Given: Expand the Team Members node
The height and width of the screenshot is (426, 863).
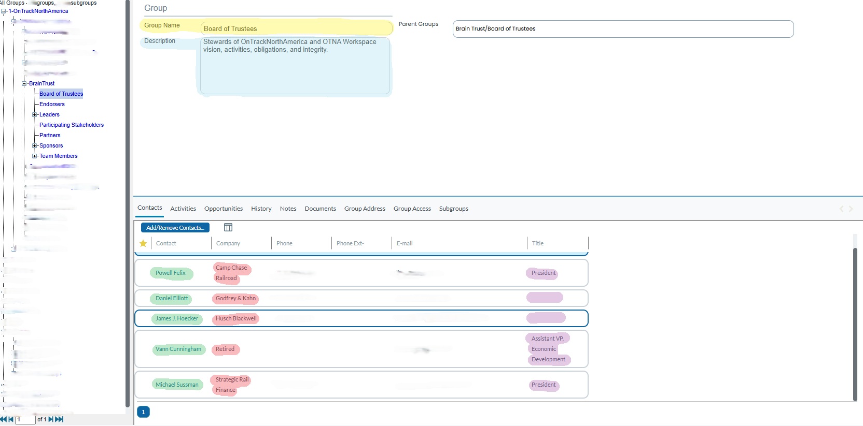Looking at the screenshot, I should point(35,156).
